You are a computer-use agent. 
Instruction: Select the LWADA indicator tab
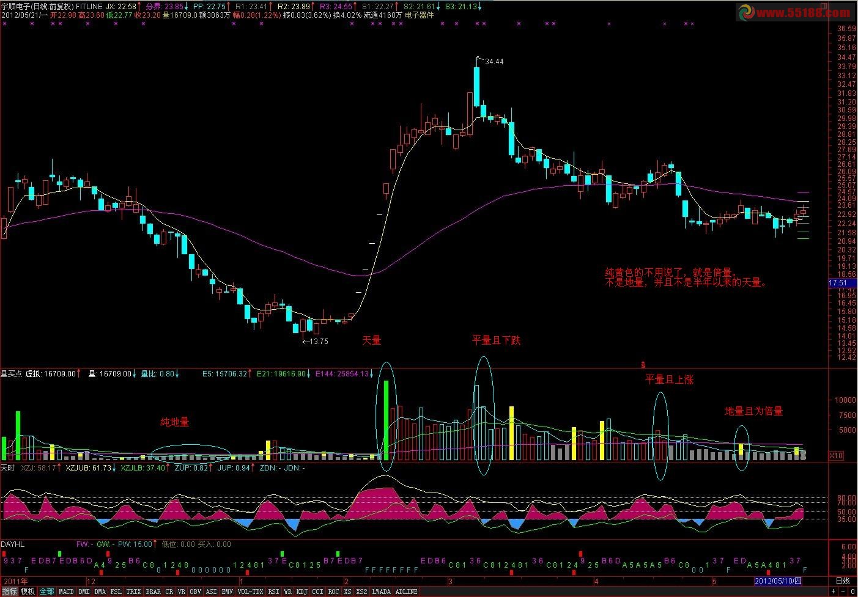(x=382, y=592)
